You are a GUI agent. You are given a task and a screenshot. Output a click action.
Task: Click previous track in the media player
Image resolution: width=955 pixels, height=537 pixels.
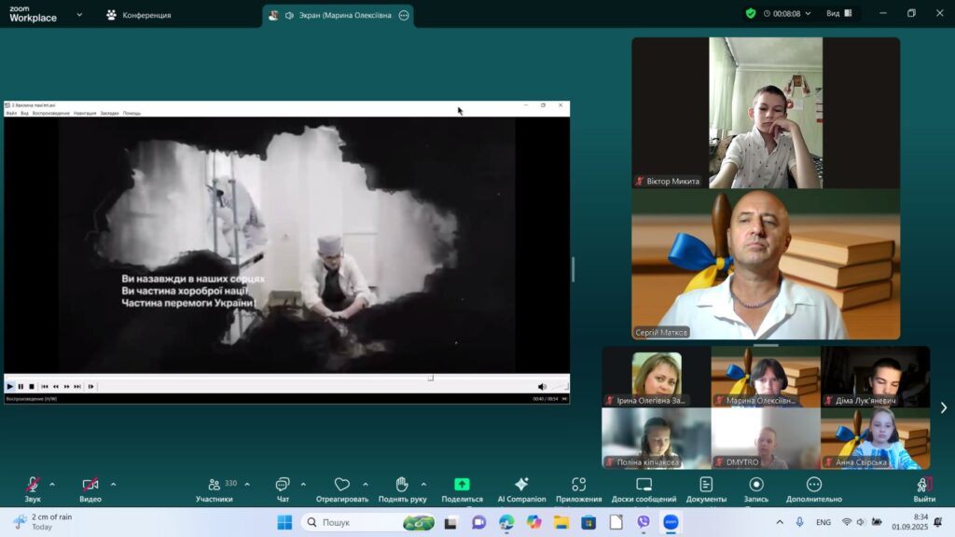pyautogui.click(x=45, y=387)
